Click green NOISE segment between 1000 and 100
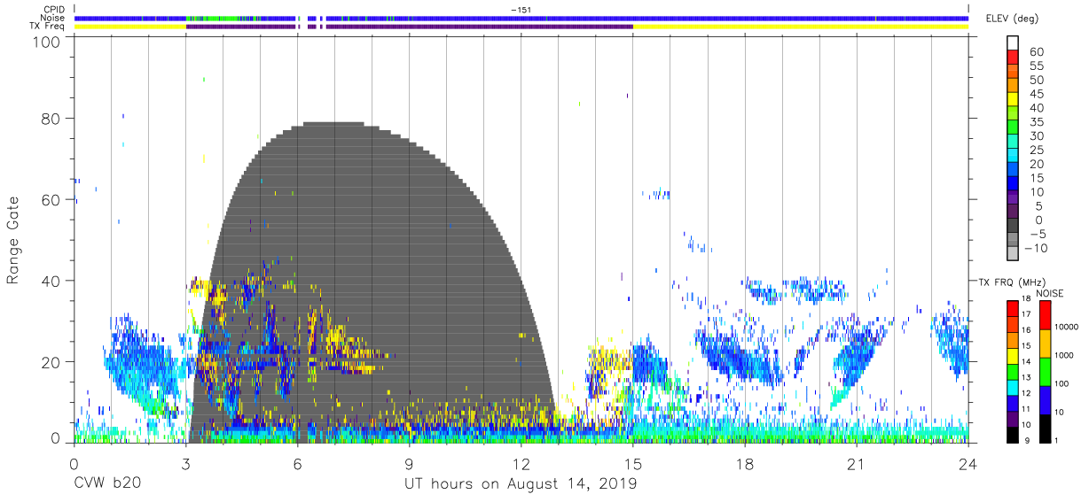This screenshot has height=502, width=1089. point(1044,371)
